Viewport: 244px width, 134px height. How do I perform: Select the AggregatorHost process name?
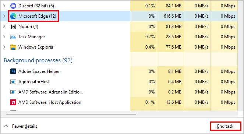[34, 82]
